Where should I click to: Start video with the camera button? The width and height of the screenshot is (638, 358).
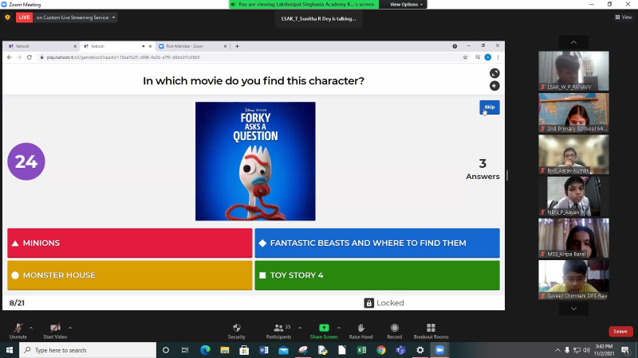(54, 329)
